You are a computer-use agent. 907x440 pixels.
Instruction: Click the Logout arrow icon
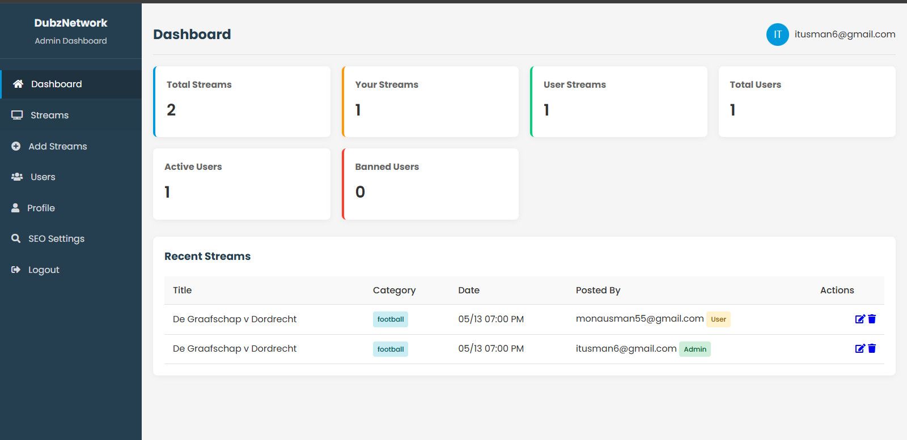click(x=16, y=270)
